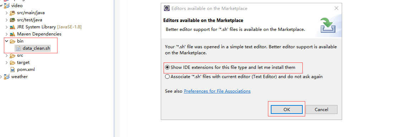This screenshot has height=137, width=406.
Task: Expand the target folder
Action: (6, 62)
